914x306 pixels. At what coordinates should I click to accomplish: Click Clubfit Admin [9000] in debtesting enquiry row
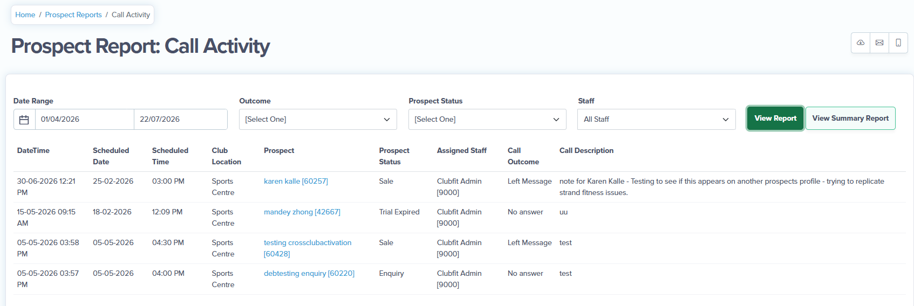(459, 279)
